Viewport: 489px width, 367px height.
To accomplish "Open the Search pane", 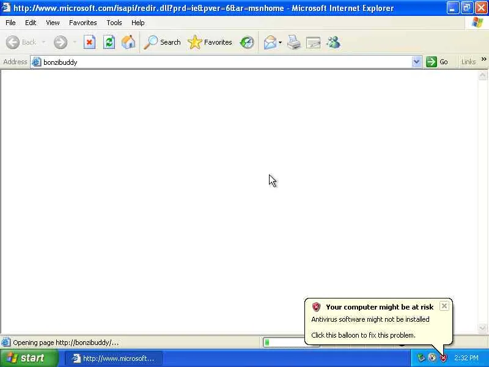I will coord(162,42).
